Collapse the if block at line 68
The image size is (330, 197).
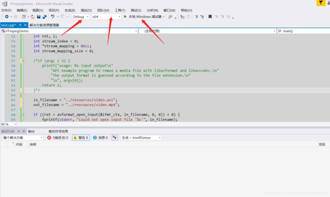[x=23, y=115]
